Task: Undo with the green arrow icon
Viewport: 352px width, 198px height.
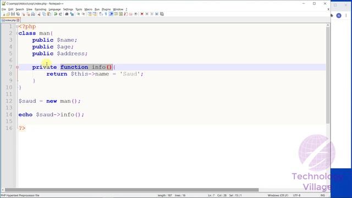Action: pyautogui.click(x=55, y=14)
